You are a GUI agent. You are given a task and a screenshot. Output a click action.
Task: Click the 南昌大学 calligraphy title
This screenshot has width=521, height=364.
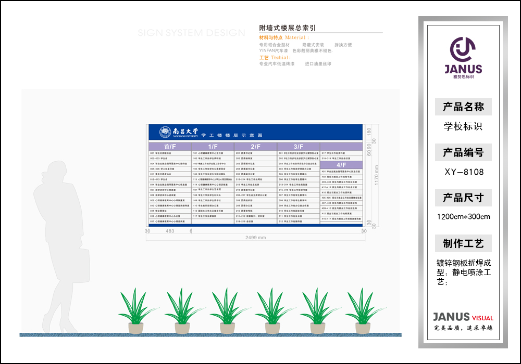tap(184, 132)
